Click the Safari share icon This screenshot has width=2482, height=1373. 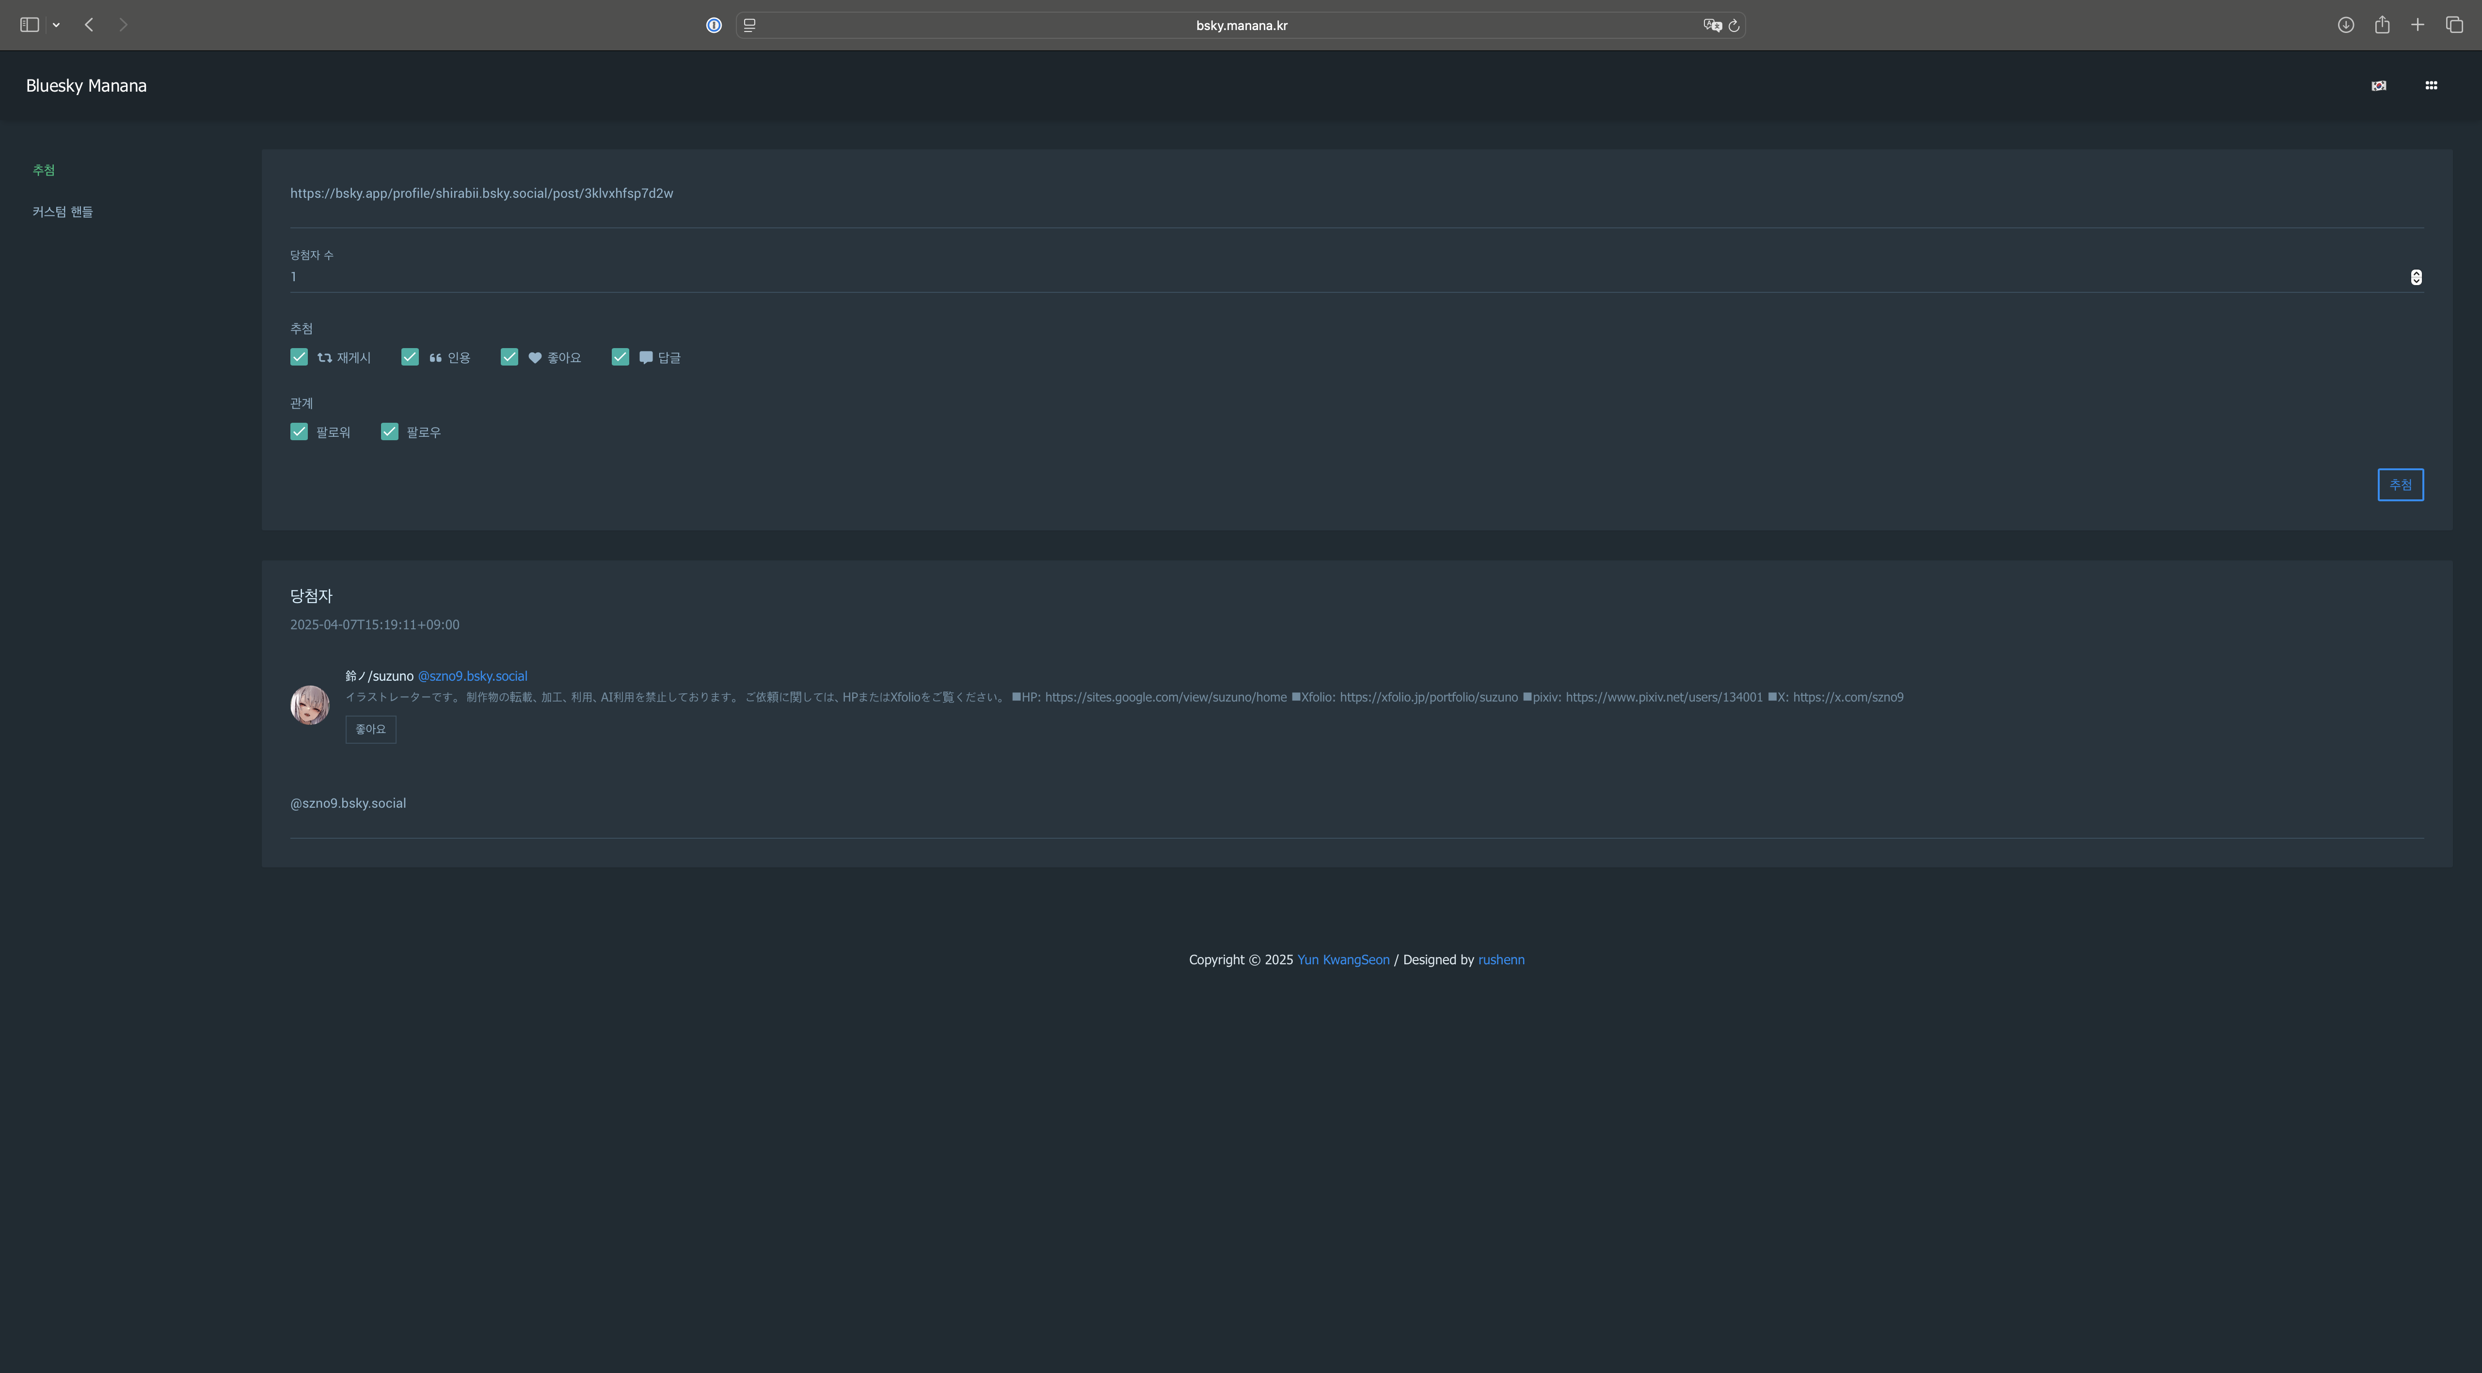[2382, 25]
